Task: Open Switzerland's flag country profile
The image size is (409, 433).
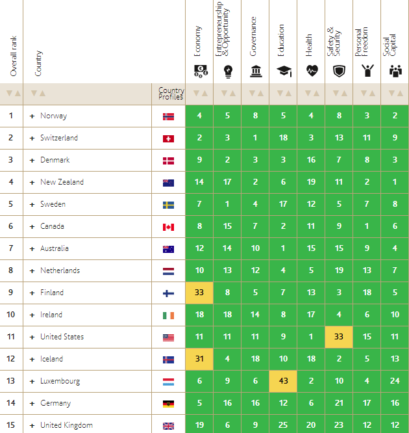Action: (168, 138)
